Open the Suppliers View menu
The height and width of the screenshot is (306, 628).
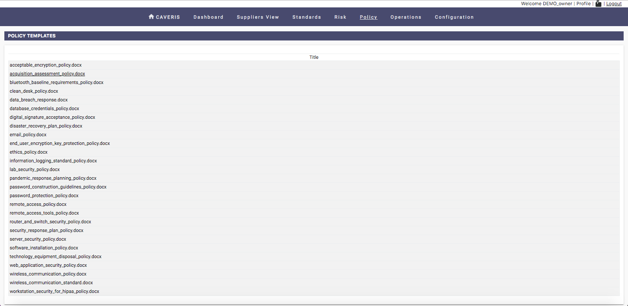click(x=258, y=17)
